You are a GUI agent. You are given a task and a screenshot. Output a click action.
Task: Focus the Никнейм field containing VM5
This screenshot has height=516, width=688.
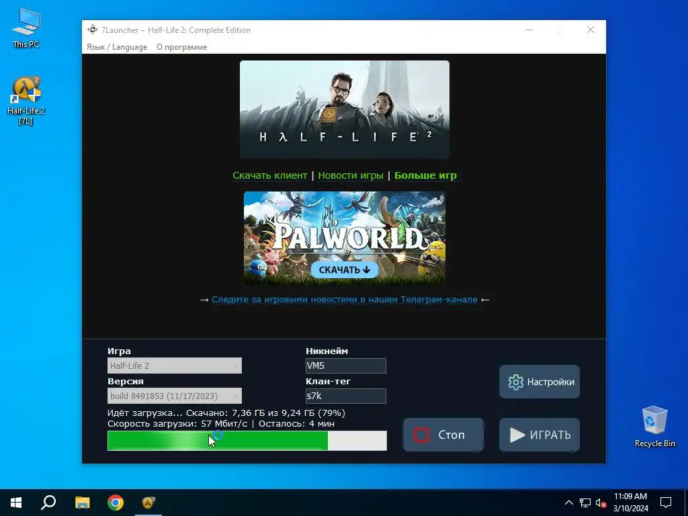tap(346, 365)
